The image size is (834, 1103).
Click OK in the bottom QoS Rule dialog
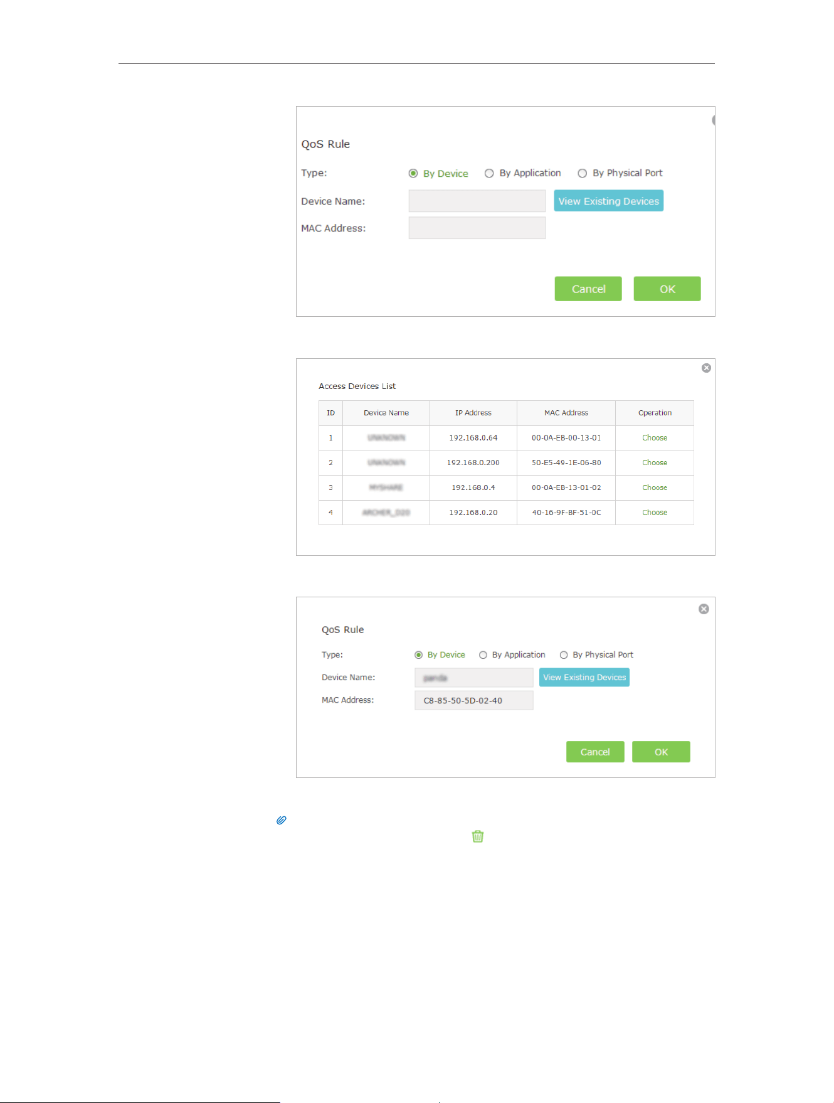click(661, 752)
